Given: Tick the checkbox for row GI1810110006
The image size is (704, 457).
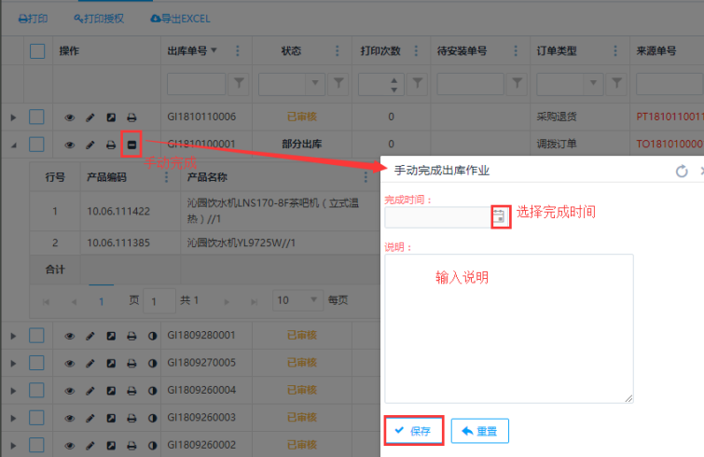Looking at the screenshot, I should click(36, 118).
